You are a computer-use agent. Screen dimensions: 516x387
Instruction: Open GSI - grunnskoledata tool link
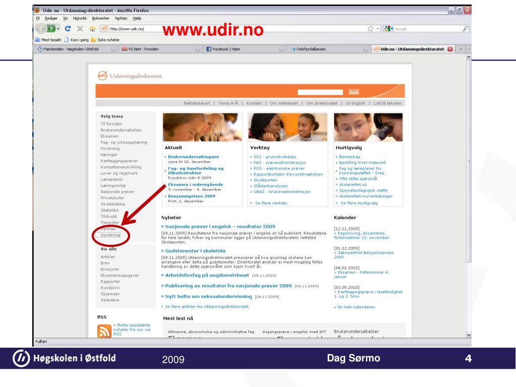point(275,157)
